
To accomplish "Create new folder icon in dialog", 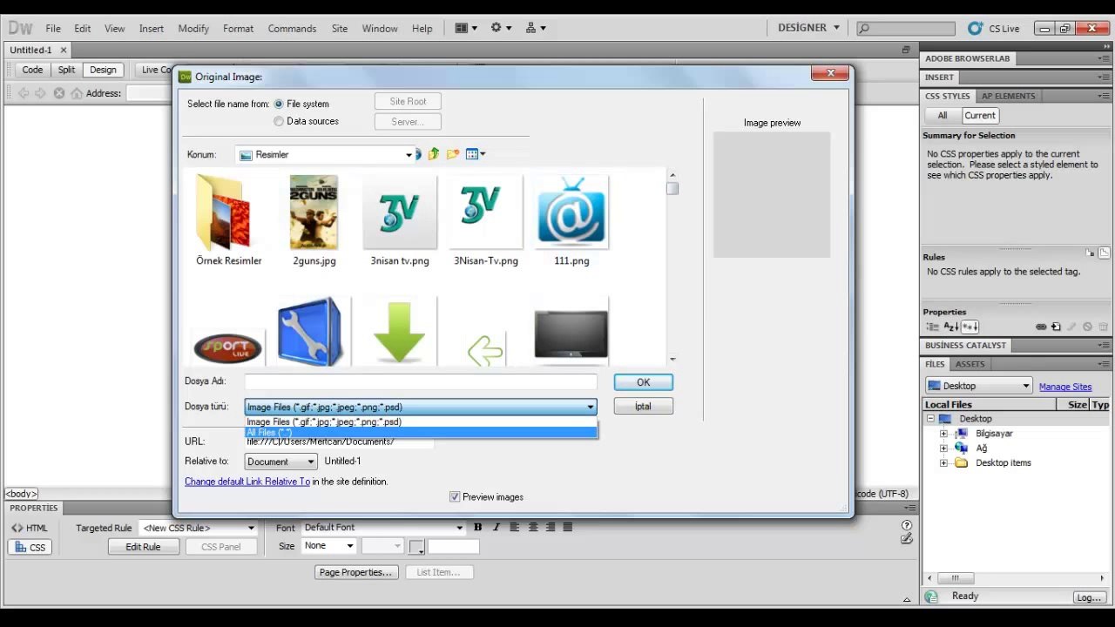I will pyautogui.click(x=453, y=154).
